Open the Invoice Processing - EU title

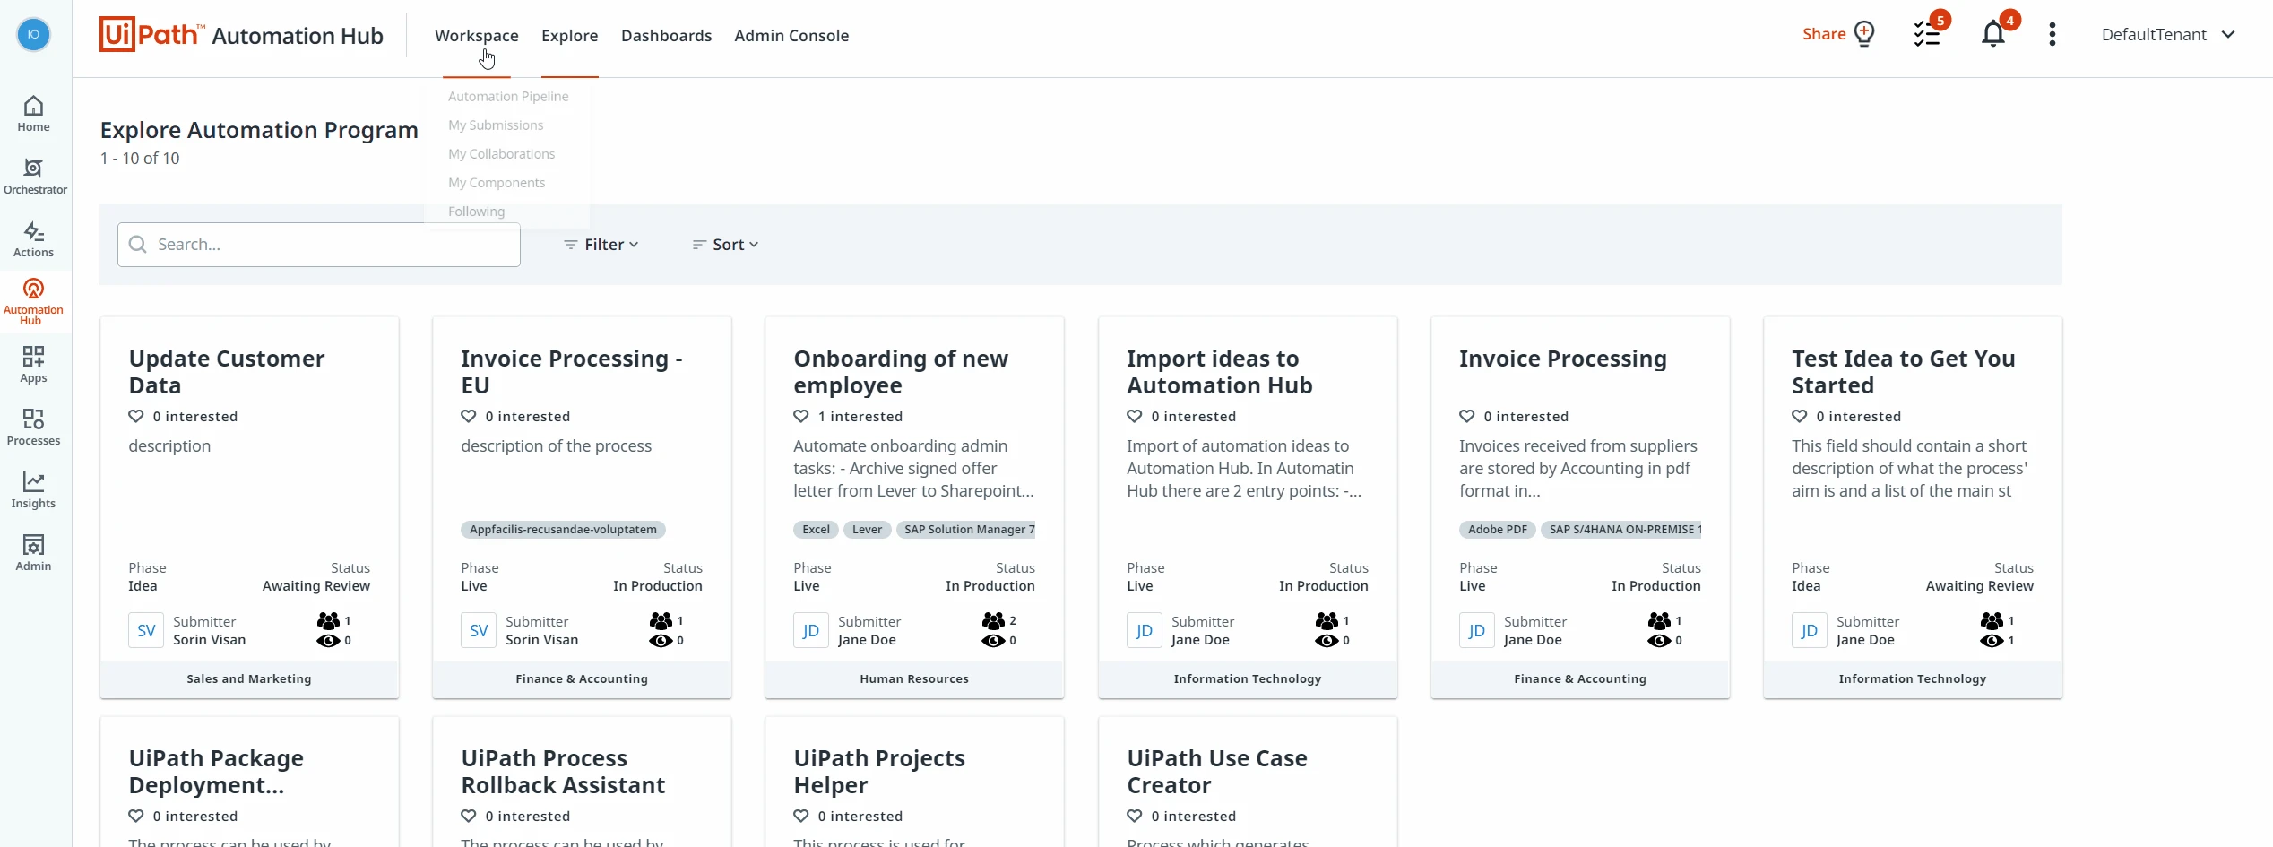pos(572,372)
